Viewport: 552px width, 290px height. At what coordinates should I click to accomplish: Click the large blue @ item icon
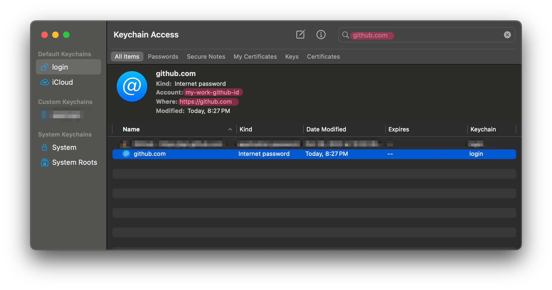tap(132, 86)
